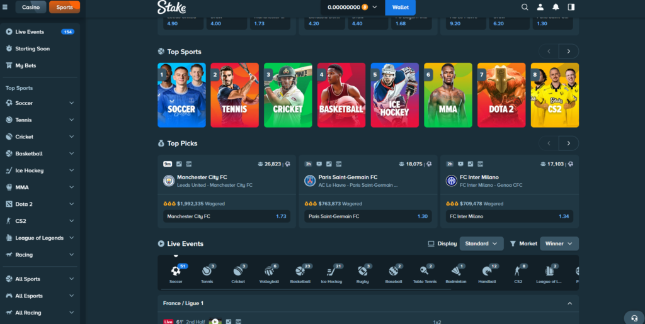Image resolution: width=645 pixels, height=324 pixels.
Task: Open the user profile icon
Action: point(540,8)
